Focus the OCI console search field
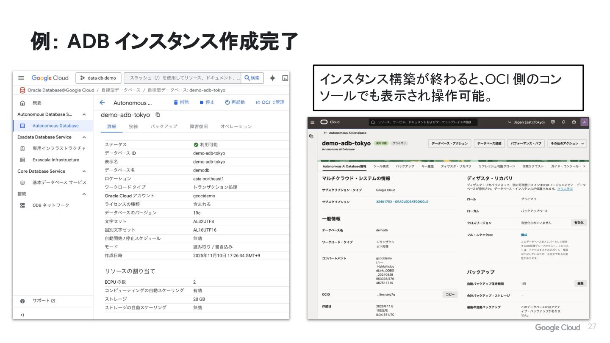Screen dimensions: 610x343 point(423,122)
